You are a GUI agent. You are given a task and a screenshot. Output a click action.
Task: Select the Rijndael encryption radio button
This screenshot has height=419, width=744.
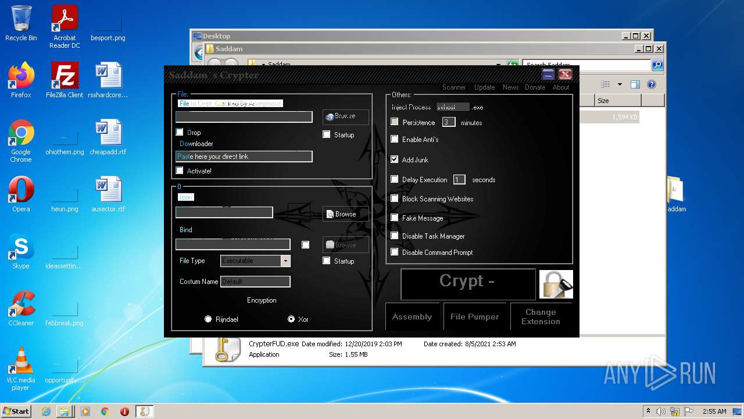click(x=208, y=319)
